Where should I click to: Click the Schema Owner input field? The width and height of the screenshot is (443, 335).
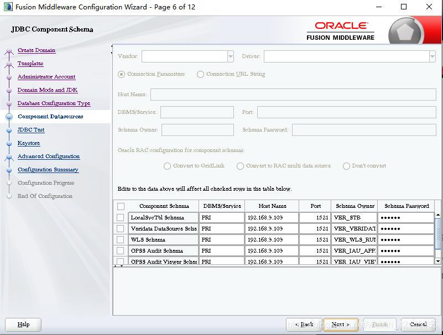(197, 130)
